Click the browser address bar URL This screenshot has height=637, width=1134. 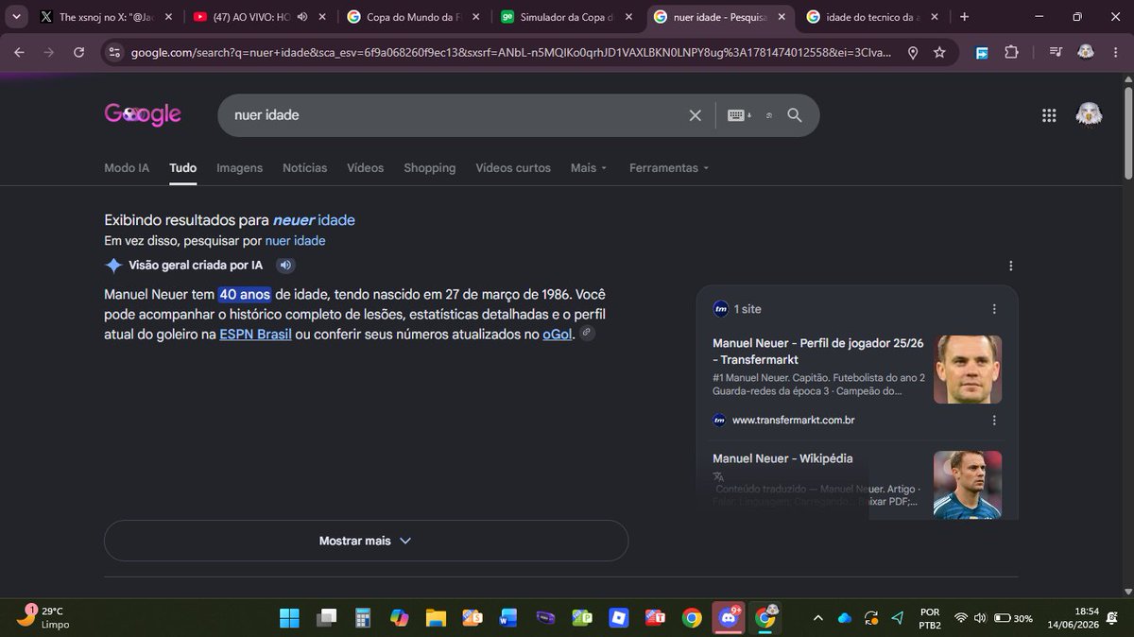pyautogui.click(x=510, y=53)
